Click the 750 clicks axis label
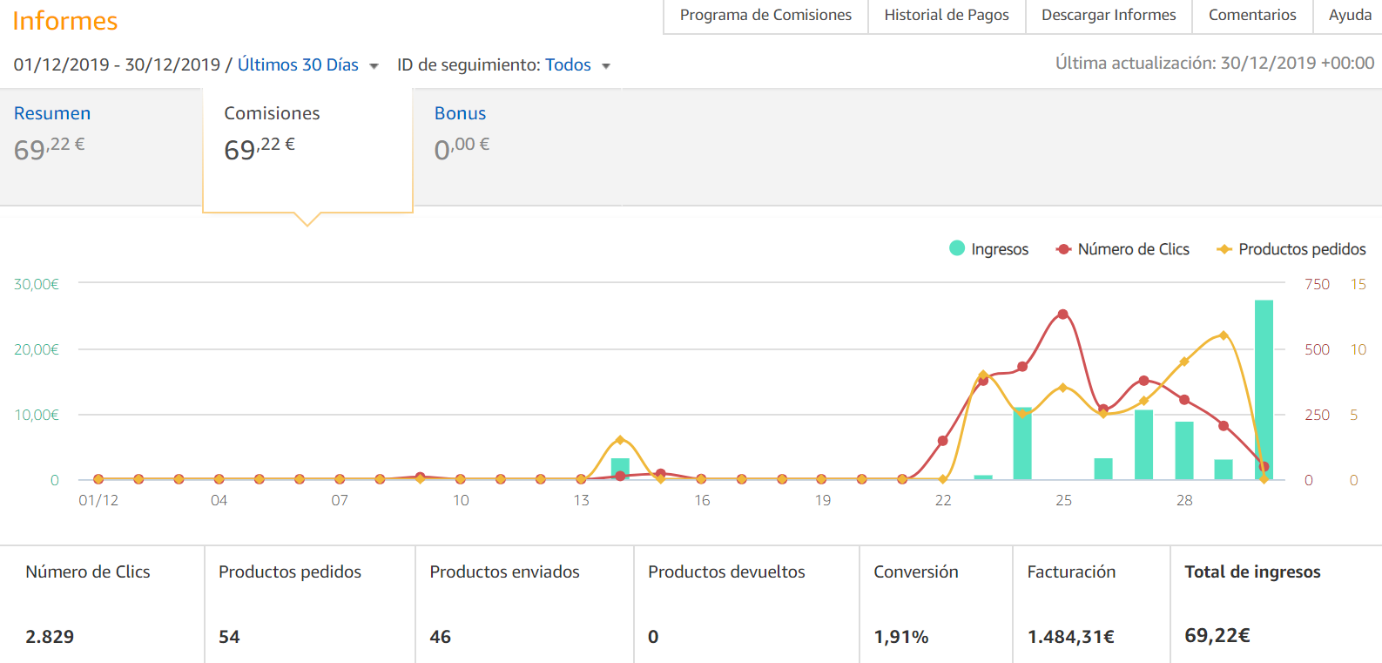 pos(1317,284)
